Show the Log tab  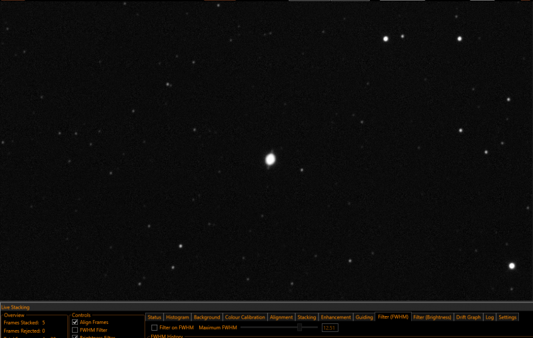pos(490,317)
